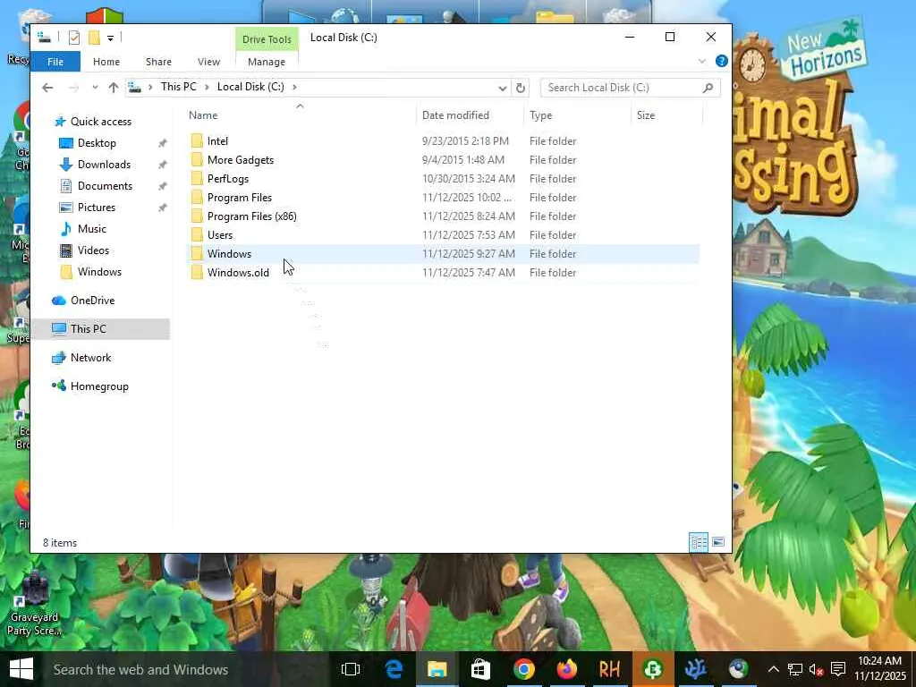916x687 pixels.
Task: Select the Program Files folder
Action: click(443, 197)
